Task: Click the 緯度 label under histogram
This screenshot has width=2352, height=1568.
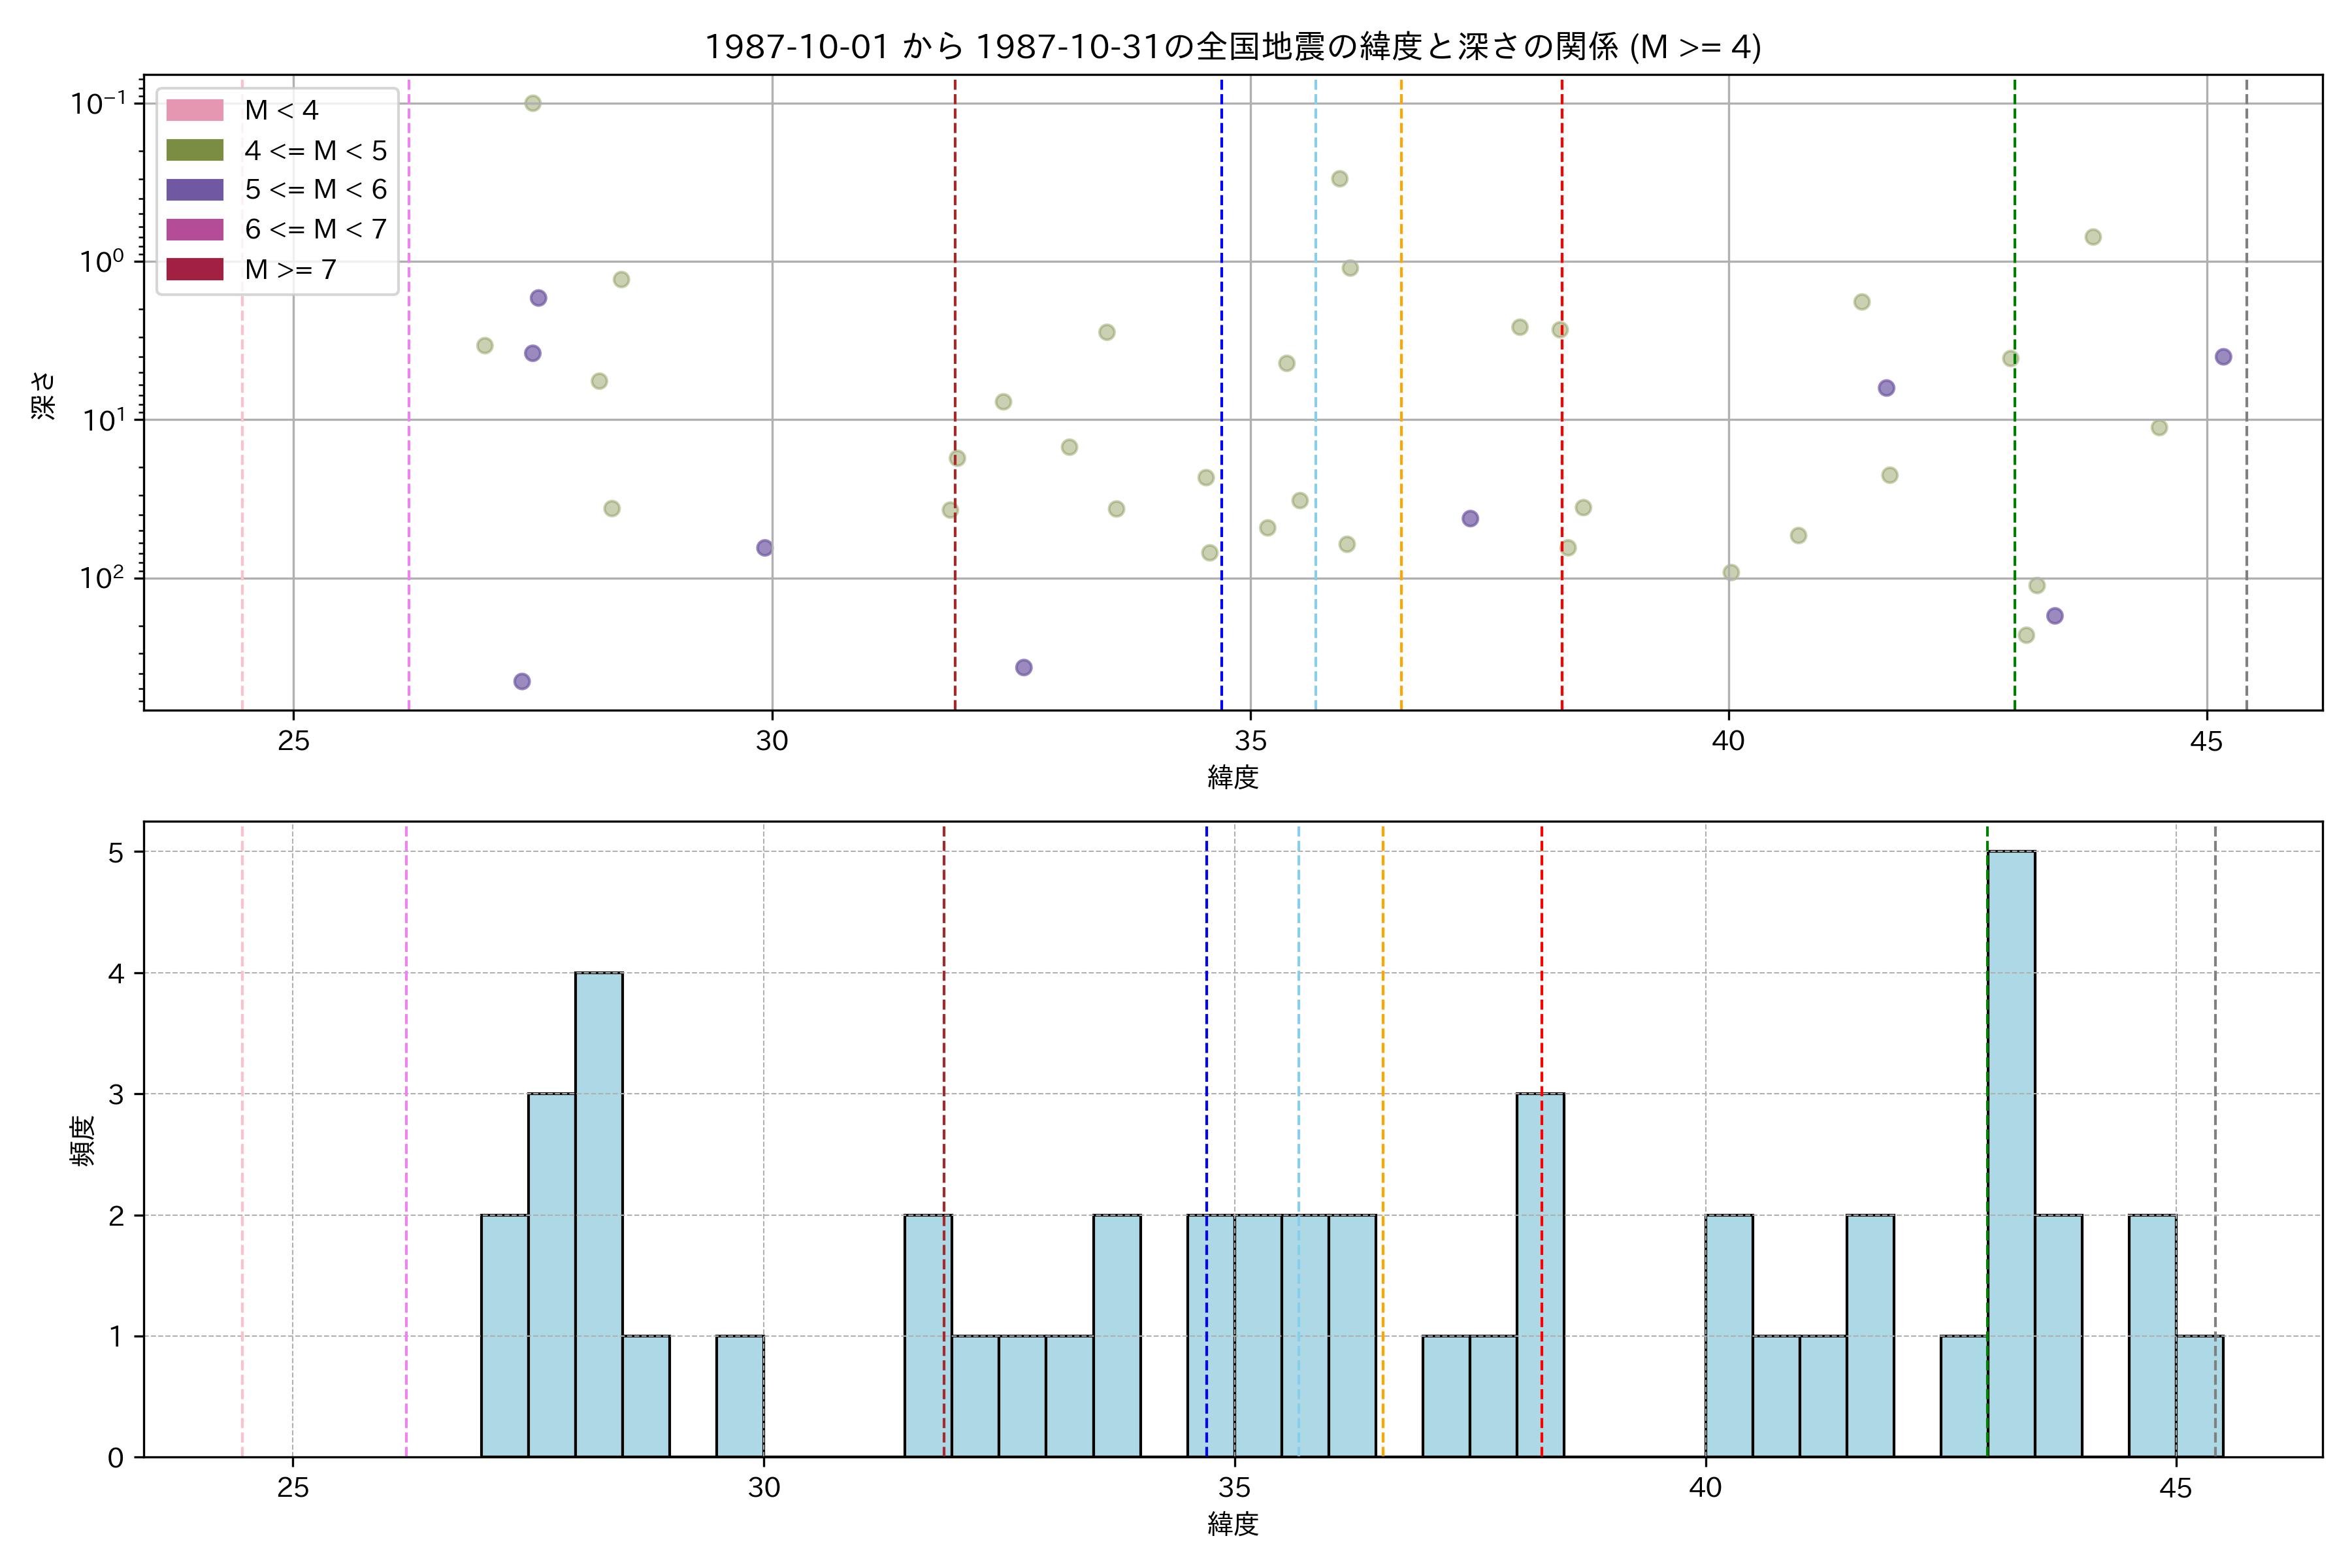Action: coord(1233,1524)
